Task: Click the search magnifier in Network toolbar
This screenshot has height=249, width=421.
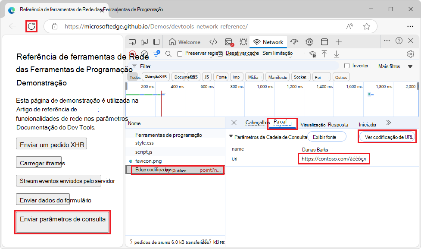Action: [x=168, y=54]
